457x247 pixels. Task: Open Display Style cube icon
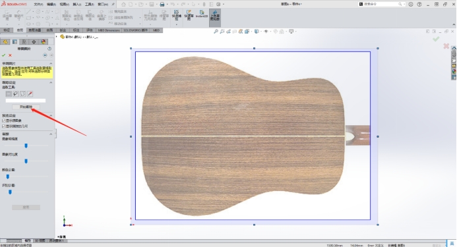tap(257, 32)
